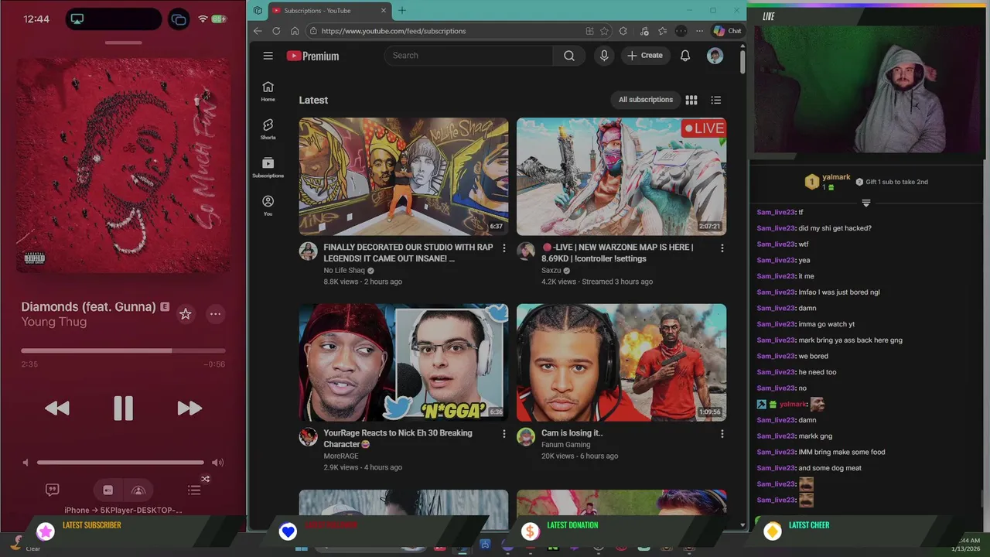This screenshot has width=990, height=557.
Task: Open Saxzu channel link
Action: [551, 271]
